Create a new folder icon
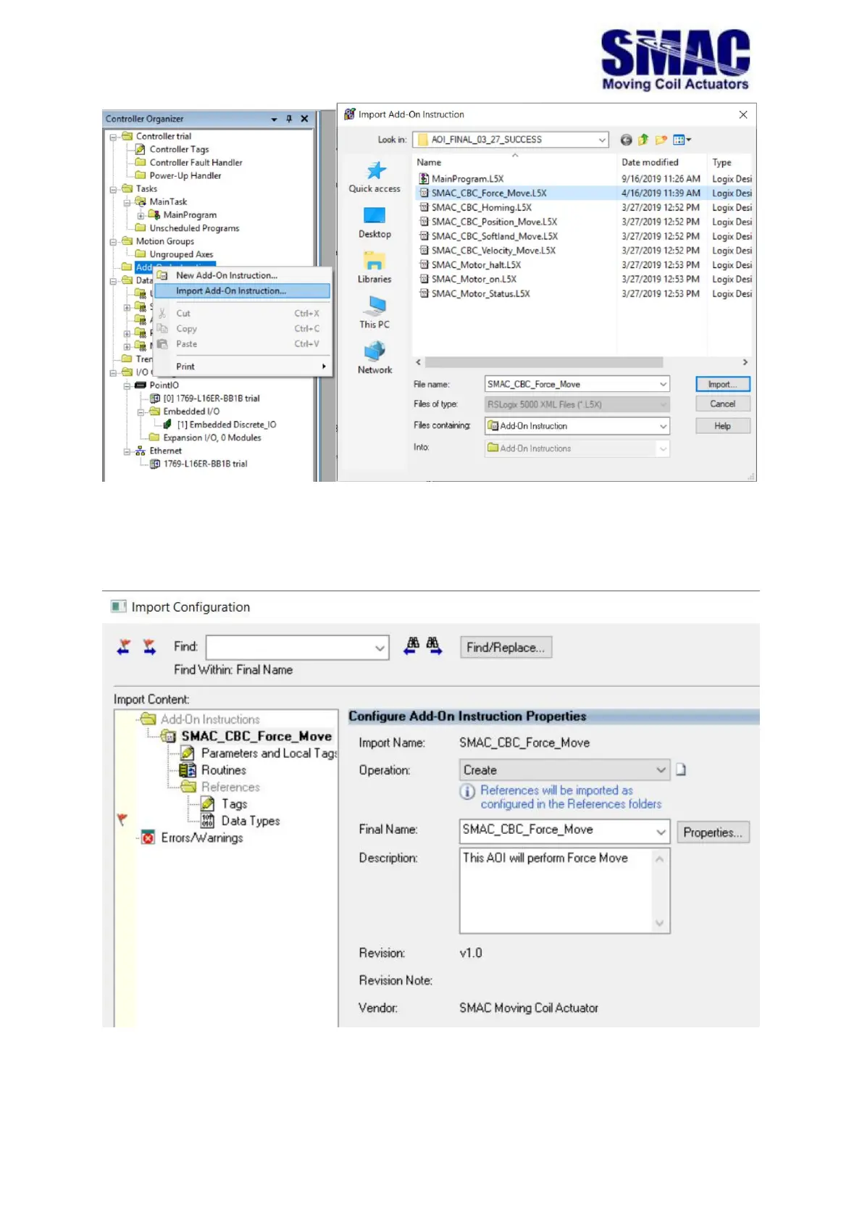Image resolution: width=862 pixels, height=1220 pixels. (661, 140)
